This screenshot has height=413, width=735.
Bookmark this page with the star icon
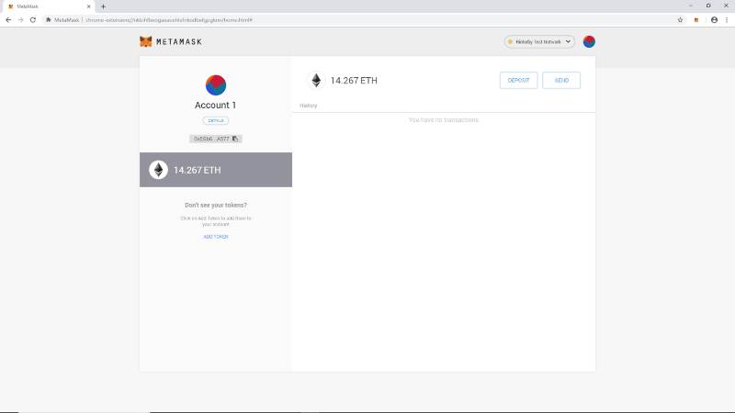(x=680, y=20)
